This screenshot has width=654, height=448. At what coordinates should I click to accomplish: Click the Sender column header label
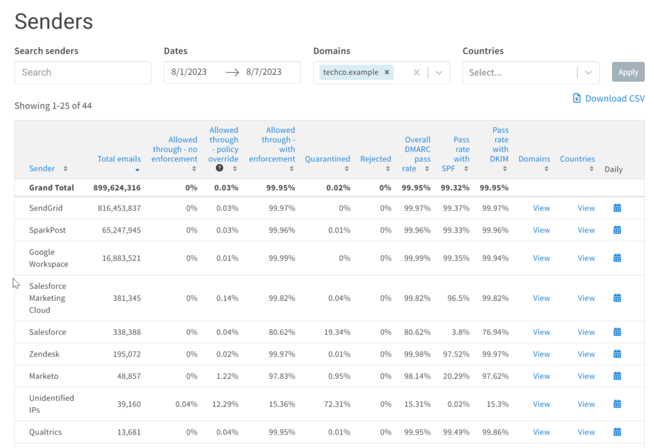[42, 168]
